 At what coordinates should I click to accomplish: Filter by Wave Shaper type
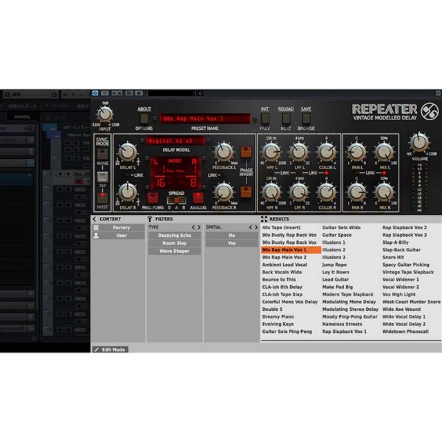pyautogui.click(x=175, y=251)
